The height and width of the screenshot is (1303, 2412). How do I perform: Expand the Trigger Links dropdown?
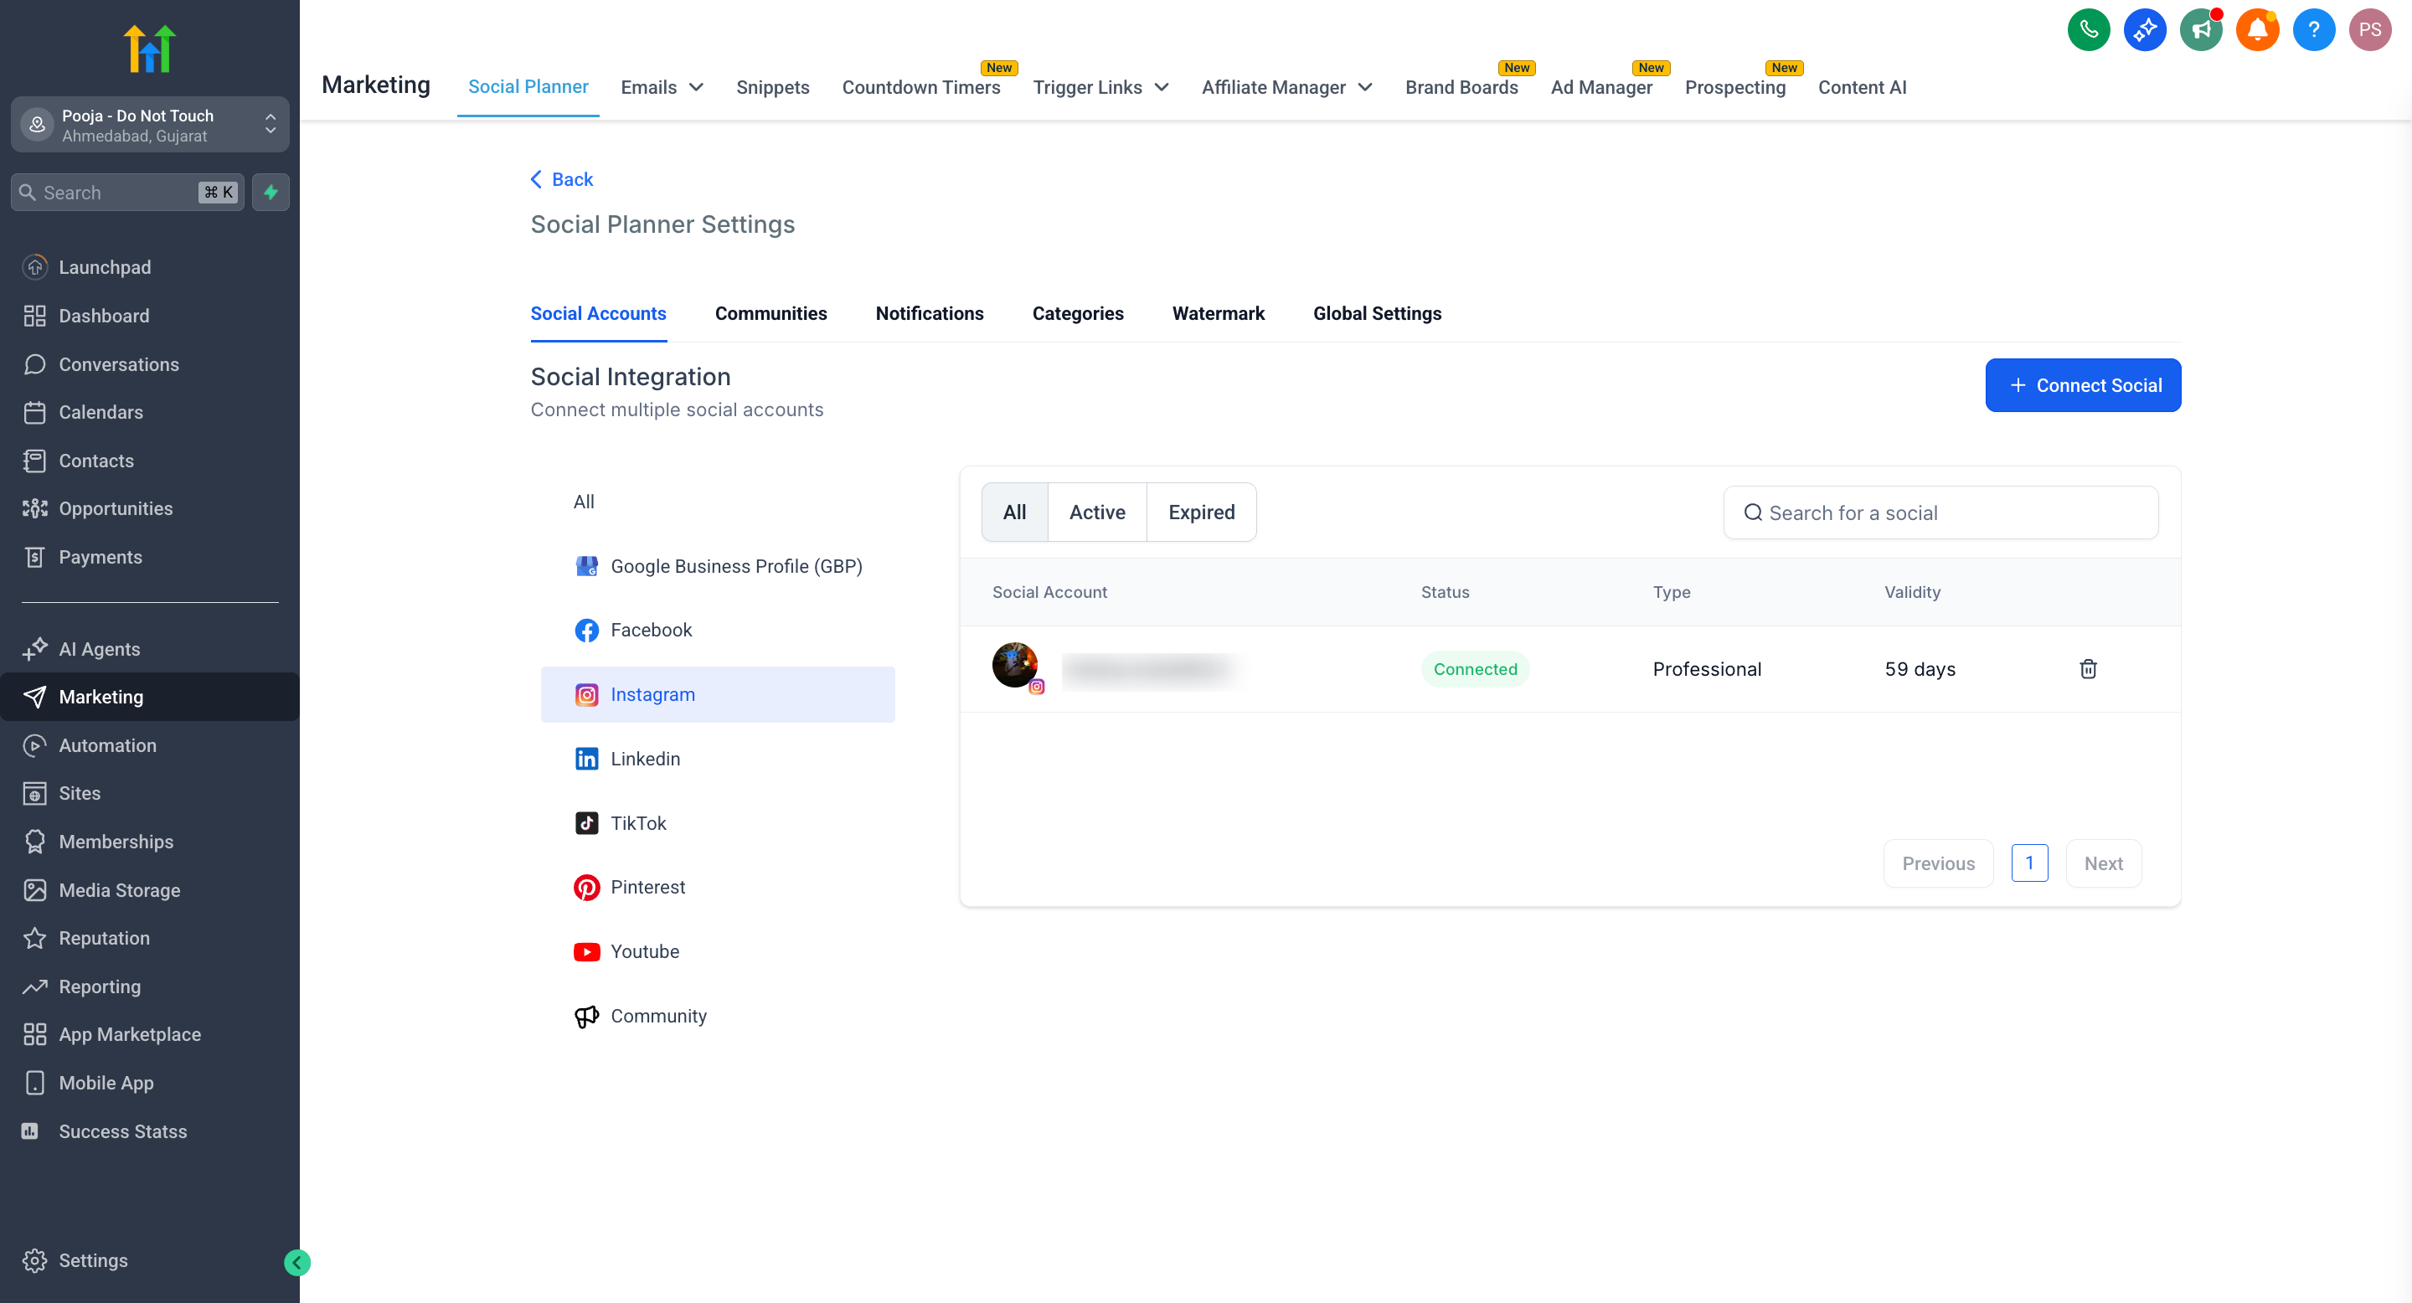pyautogui.click(x=1100, y=87)
